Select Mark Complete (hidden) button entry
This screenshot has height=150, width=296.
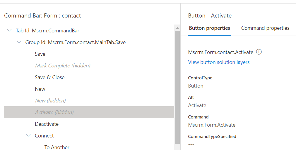click(x=63, y=66)
